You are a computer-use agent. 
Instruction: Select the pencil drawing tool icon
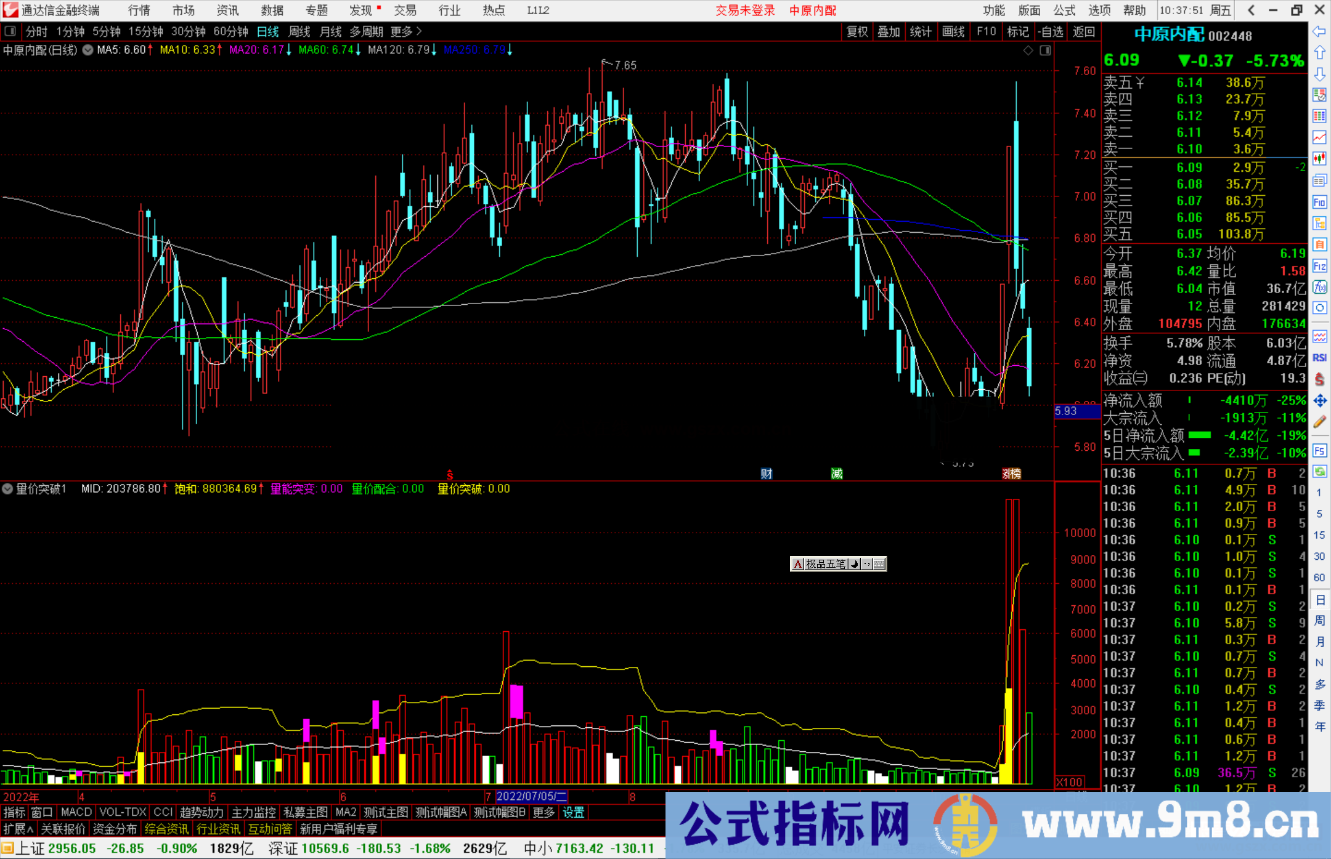click(1319, 422)
